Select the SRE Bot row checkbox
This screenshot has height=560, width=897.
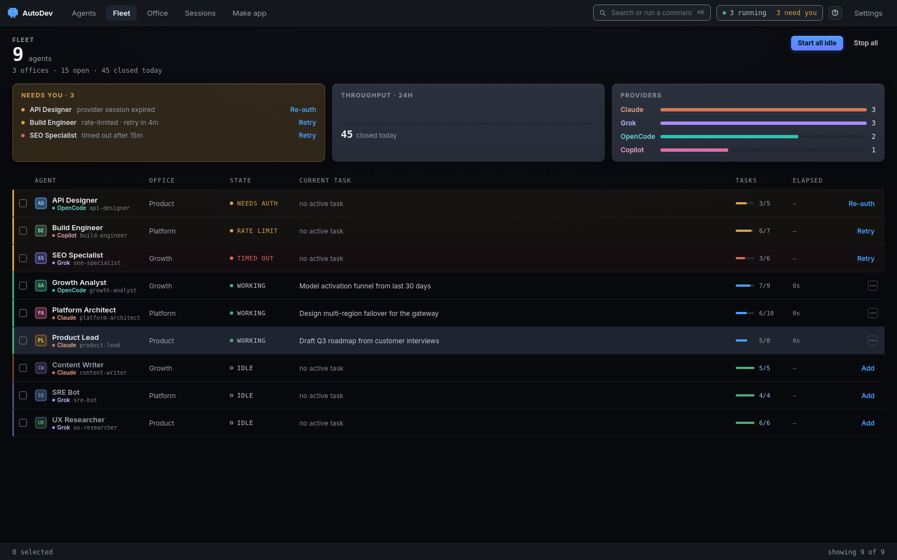click(x=23, y=395)
